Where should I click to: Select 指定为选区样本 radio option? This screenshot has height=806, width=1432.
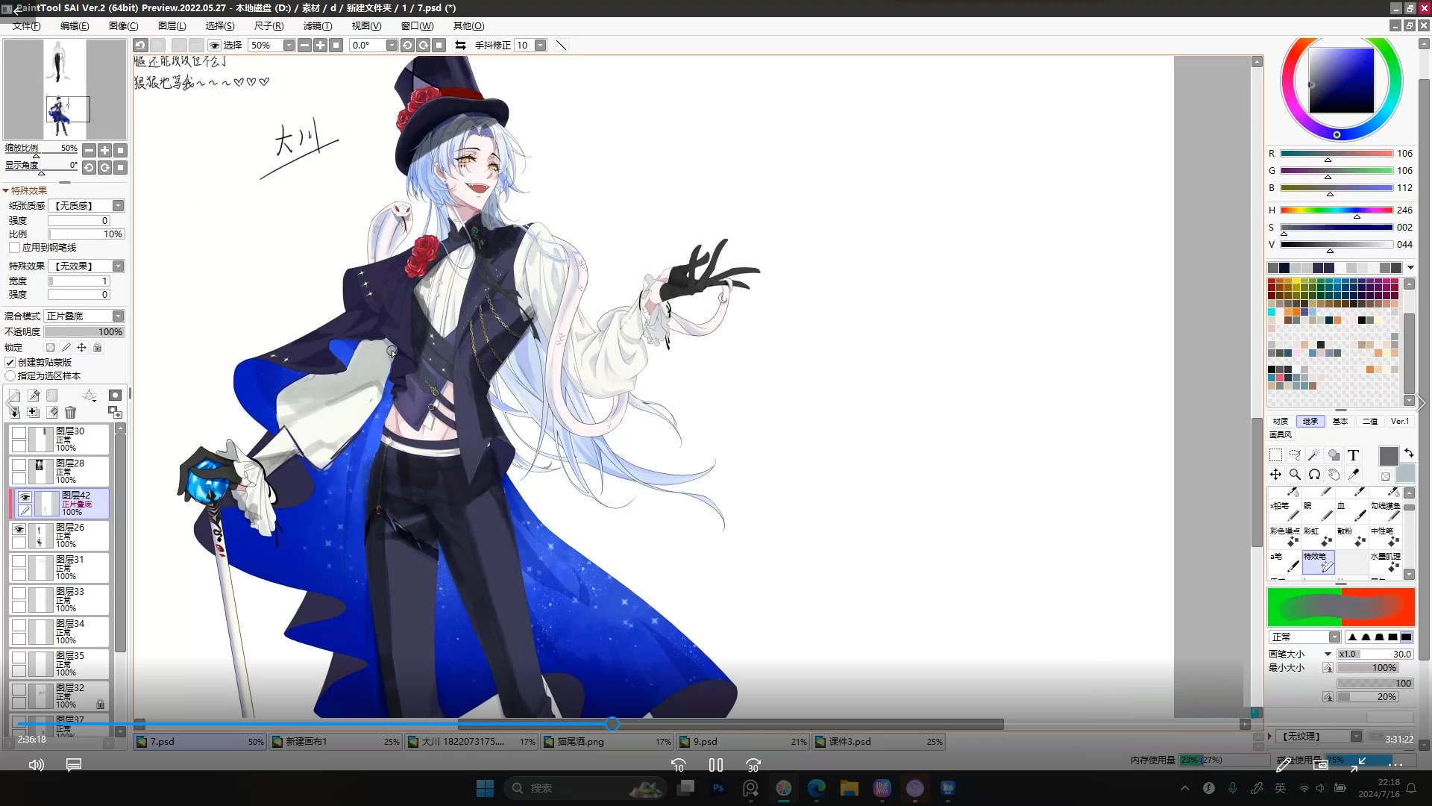pyautogui.click(x=10, y=376)
